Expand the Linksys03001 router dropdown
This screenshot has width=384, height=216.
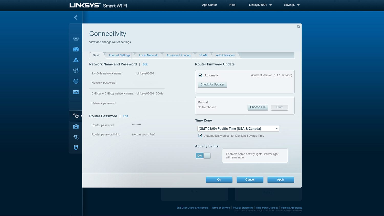pos(260,5)
